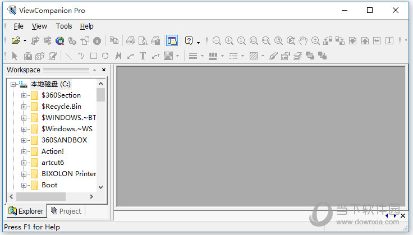
Task: Close the Workspace panel
Action: 104,70
